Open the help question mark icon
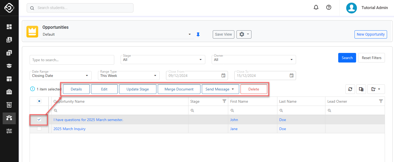Image resolution: width=394 pixels, height=162 pixels. (329, 8)
